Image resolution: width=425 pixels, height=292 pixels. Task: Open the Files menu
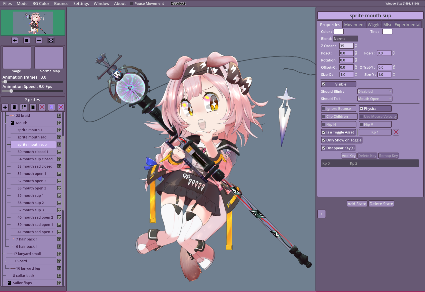[8, 4]
